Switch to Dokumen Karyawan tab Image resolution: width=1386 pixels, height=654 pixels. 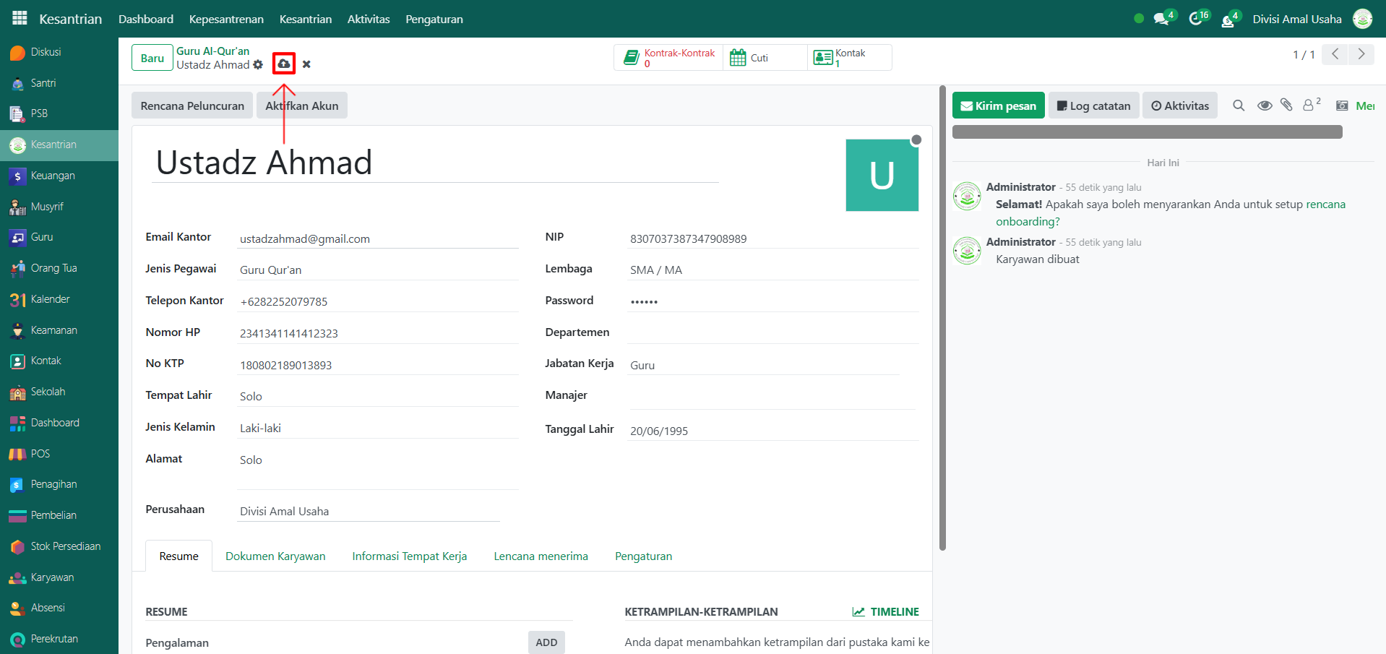click(x=275, y=556)
